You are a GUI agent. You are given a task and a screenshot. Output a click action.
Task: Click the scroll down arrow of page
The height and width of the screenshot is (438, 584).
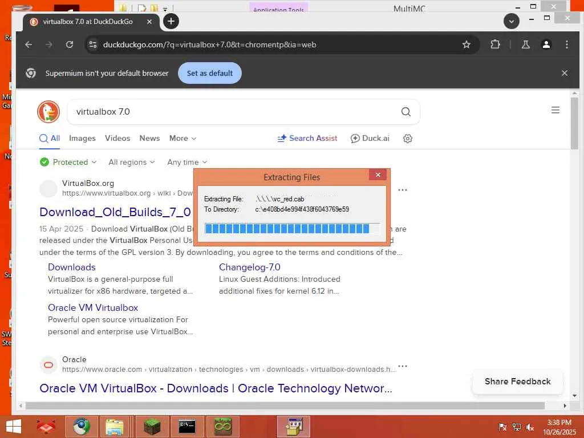pyautogui.click(x=574, y=396)
